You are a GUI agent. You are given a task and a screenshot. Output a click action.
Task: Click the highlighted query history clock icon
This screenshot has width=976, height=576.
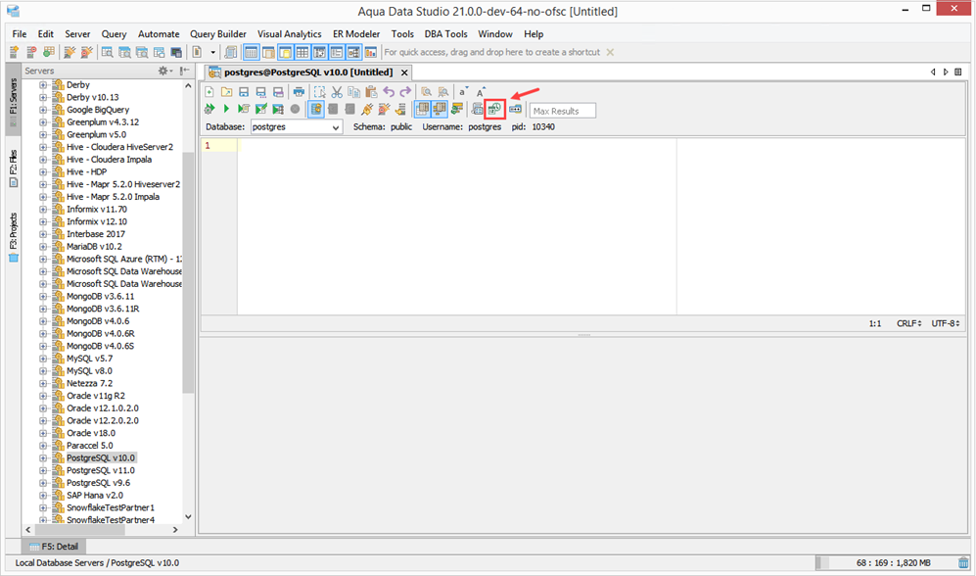click(x=494, y=110)
